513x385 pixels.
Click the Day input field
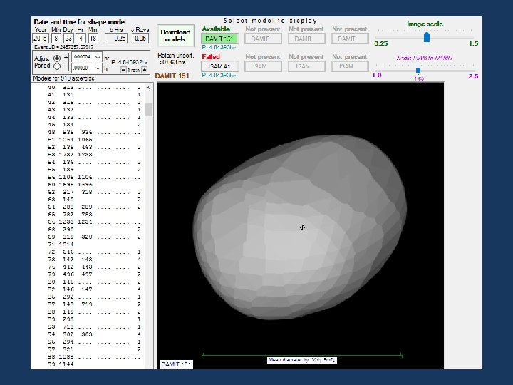(68, 38)
